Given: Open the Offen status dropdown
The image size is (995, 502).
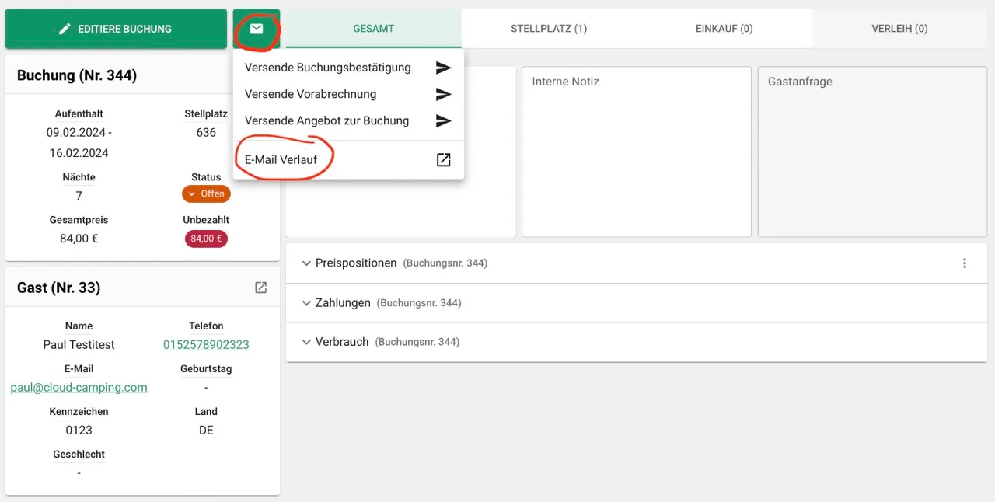Looking at the screenshot, I should tap(206, 193).
